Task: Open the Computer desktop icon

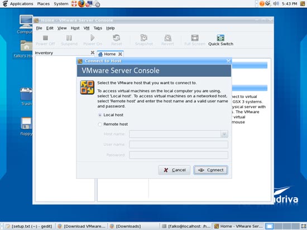Action: coord(26,25)
